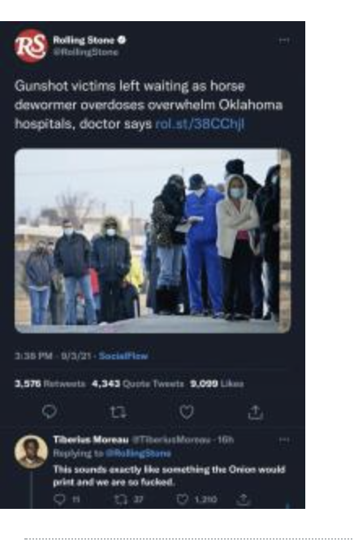Click the verified badge beside Rolling Stone
This screenshot has width=354, height=543.
(122, 40)
